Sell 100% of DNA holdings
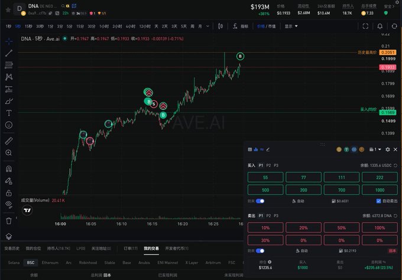402x280 pixels. [380, 228]
